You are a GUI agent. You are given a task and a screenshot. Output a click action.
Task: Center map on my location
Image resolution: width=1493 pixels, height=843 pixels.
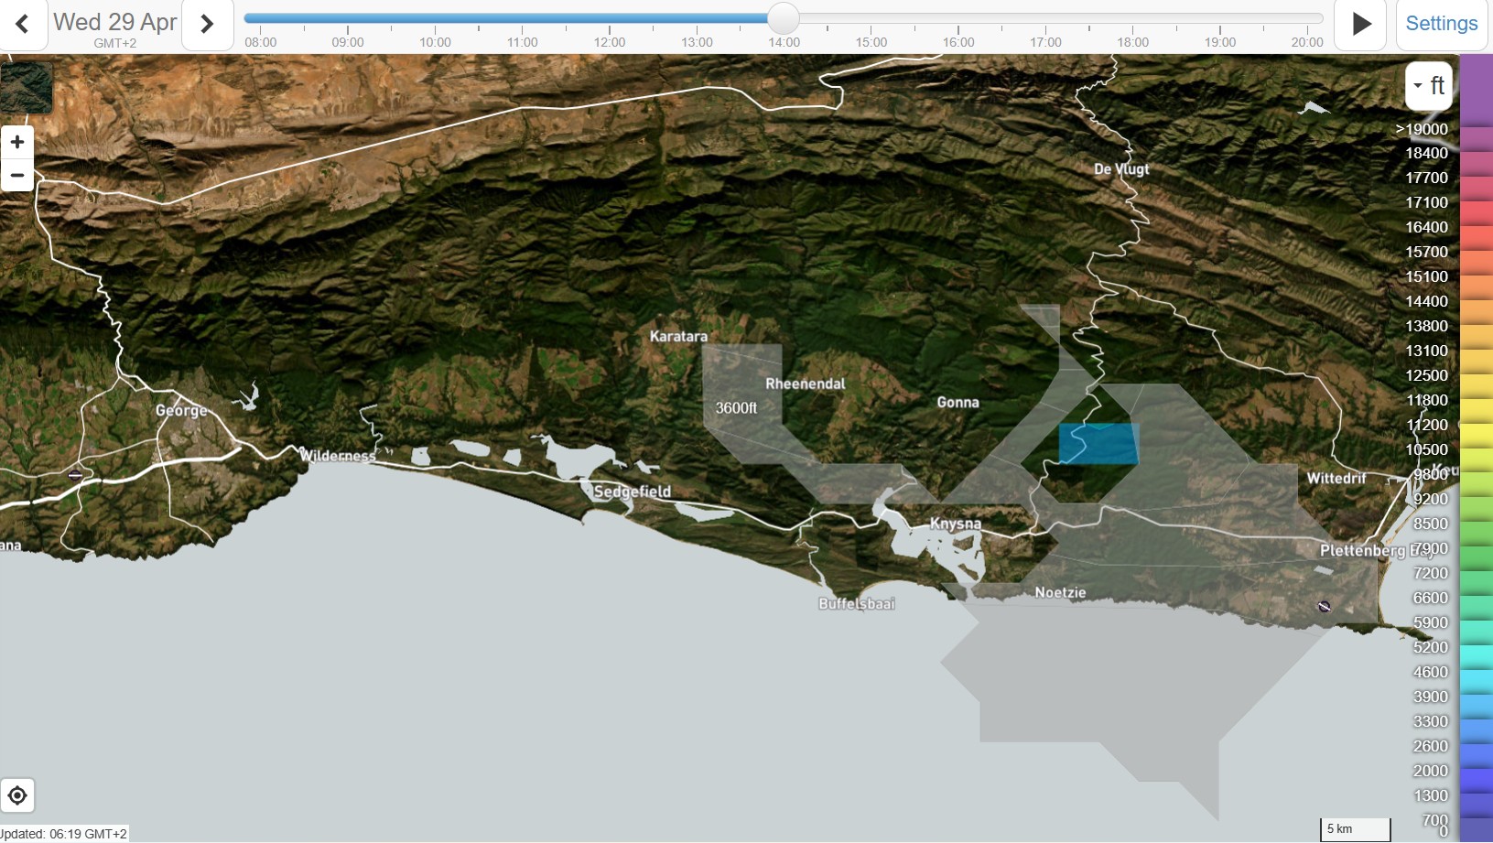17,795
